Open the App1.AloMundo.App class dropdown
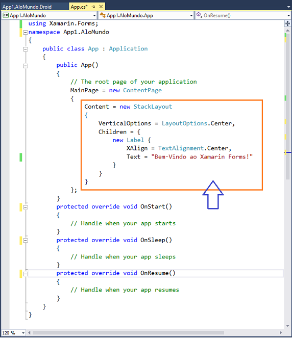 [x=191, y=16]
